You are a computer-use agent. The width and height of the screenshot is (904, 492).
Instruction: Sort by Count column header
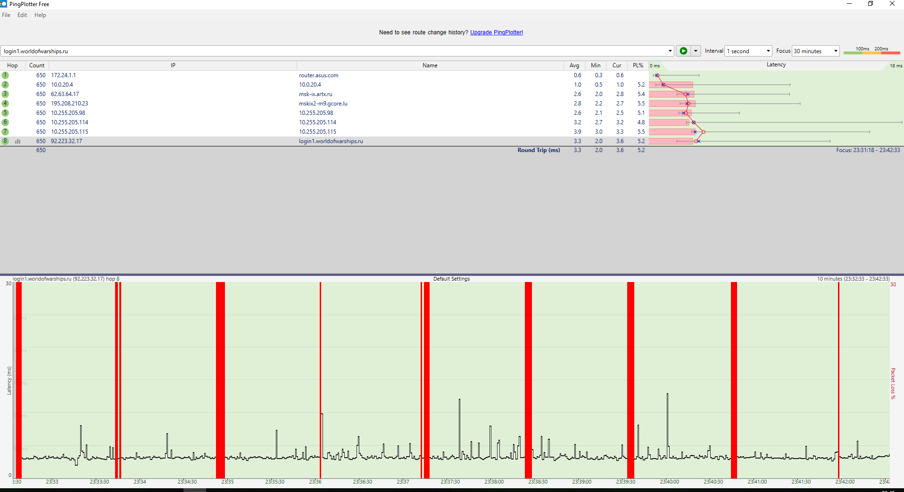click(37, 65)
